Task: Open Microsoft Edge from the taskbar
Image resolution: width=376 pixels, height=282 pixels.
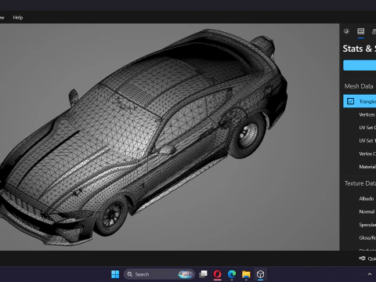Action: 232,274
